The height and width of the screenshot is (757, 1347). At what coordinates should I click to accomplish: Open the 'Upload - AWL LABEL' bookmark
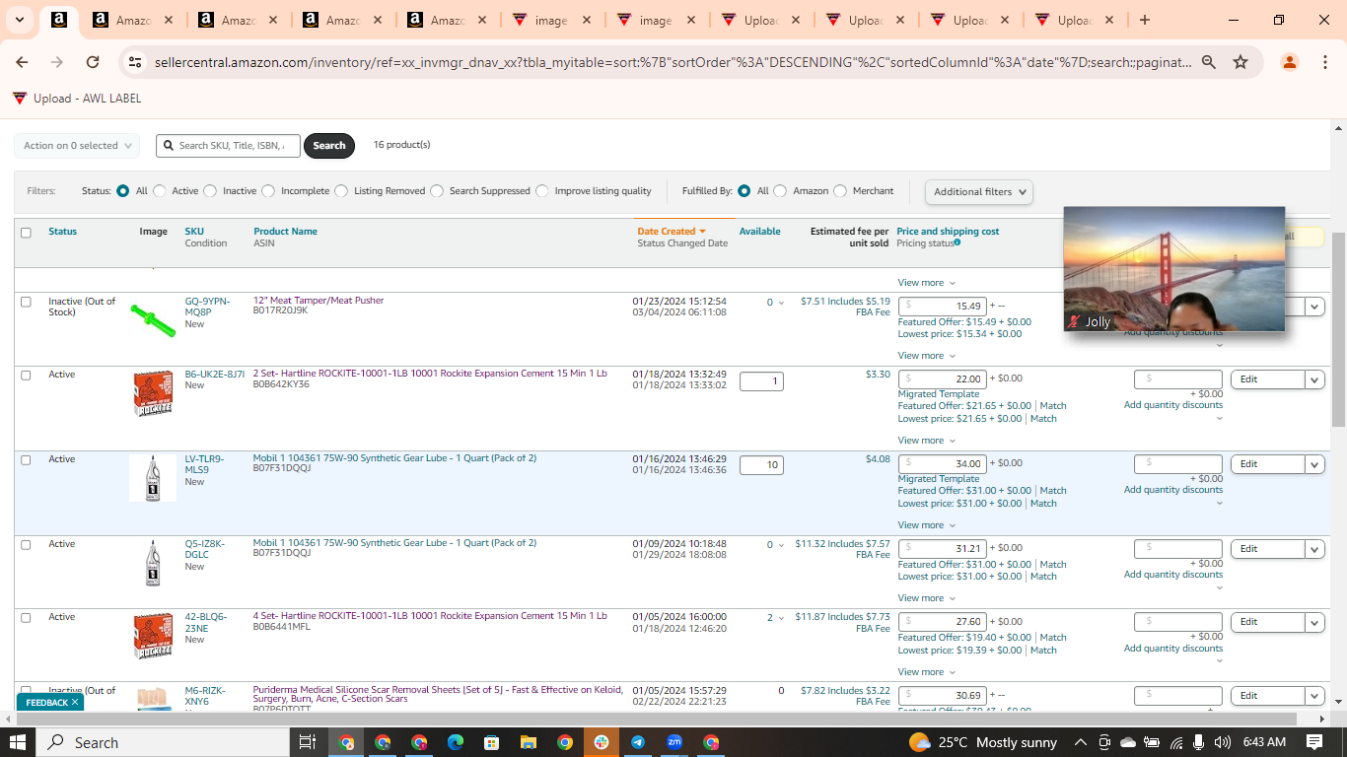[x=77, y=99]
